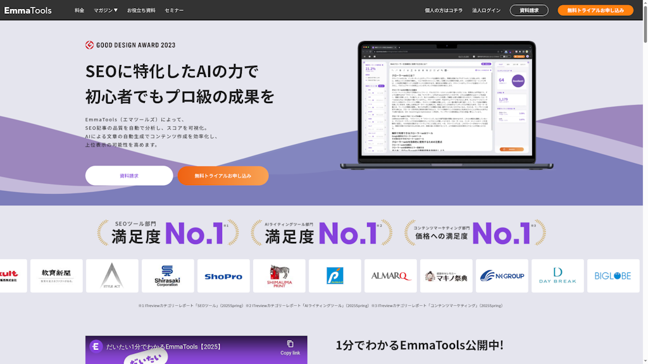Click the DAY BREAK logo card
Image resolution: width=648 pixels, height=364 pixels.
[558, 276]
